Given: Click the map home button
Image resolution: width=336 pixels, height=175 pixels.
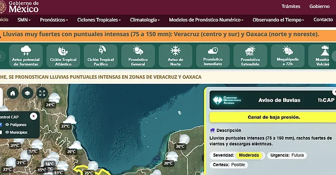Looking at the screenshot, I should 13,93.
